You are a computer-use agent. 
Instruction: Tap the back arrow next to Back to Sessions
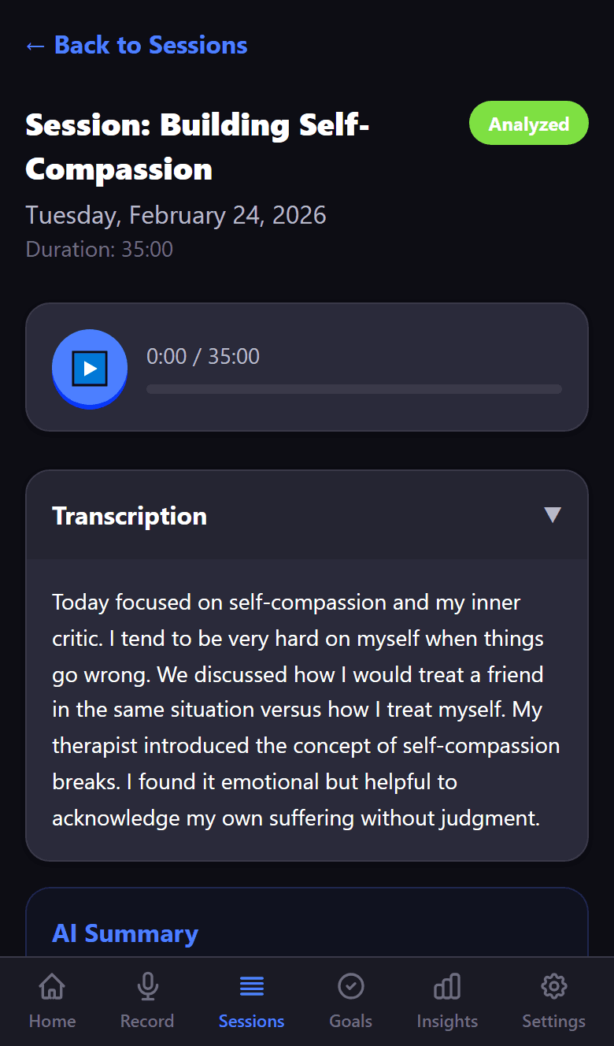click(33, 45)
